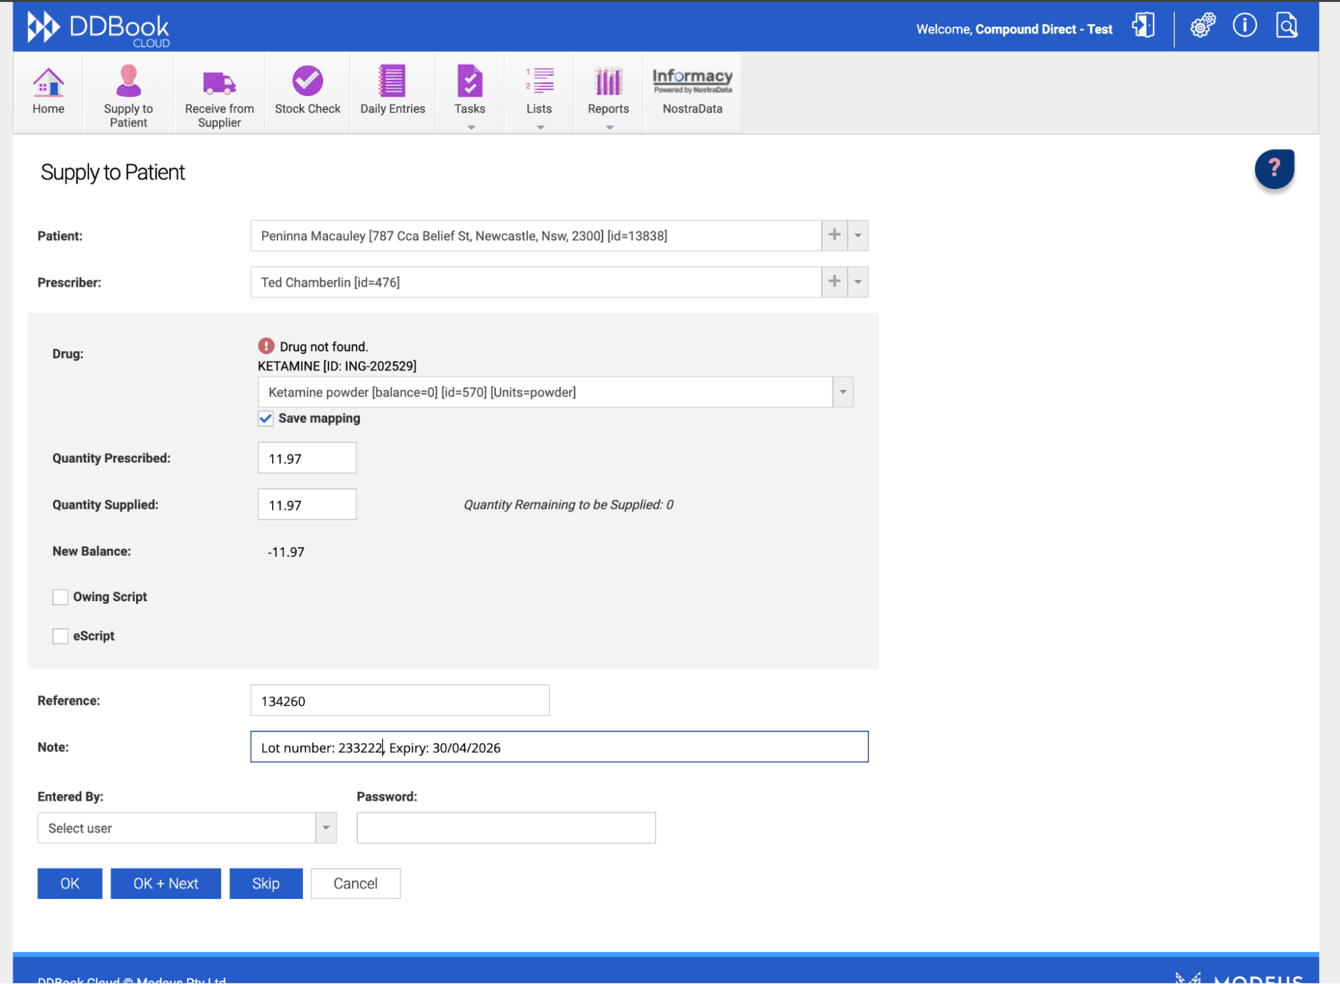
Task: Click the KETAMINE [ID: ING-202529] text
Action: pyautogui.click(x=337, y=366)
